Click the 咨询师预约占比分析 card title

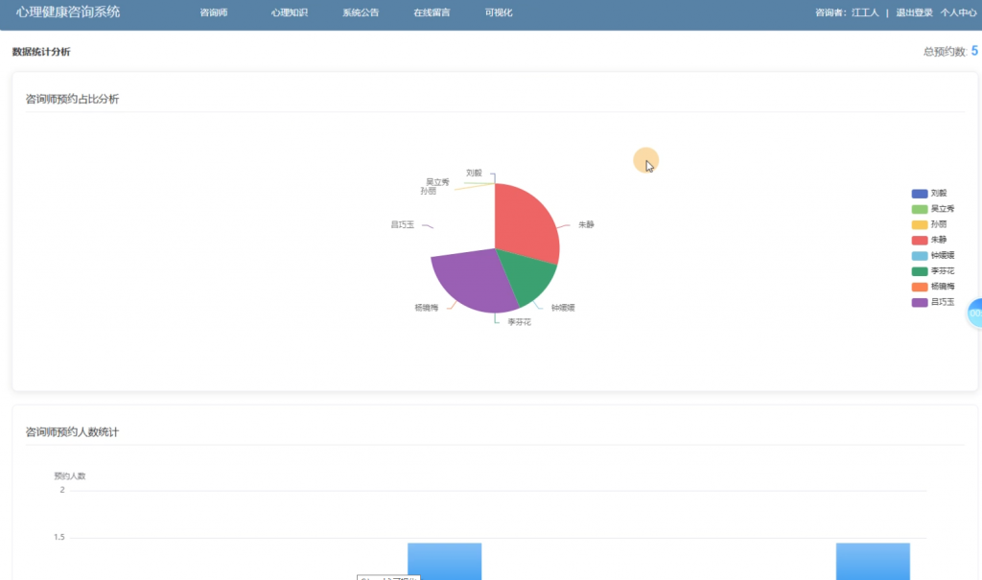72,99
